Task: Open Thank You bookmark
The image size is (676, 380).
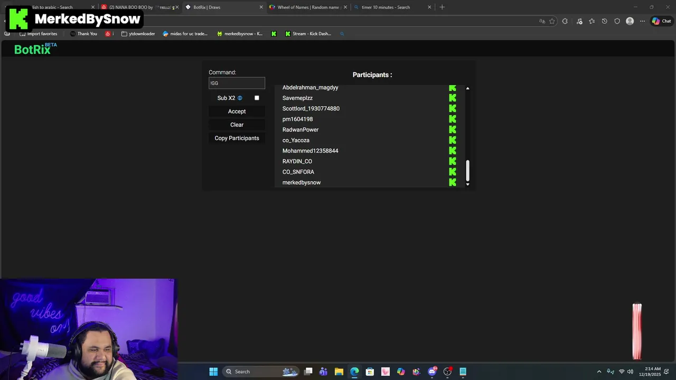Action: point(83,34)
